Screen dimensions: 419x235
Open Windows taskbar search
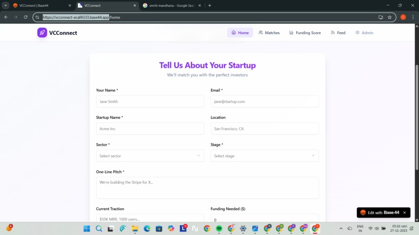click(99, 229)
